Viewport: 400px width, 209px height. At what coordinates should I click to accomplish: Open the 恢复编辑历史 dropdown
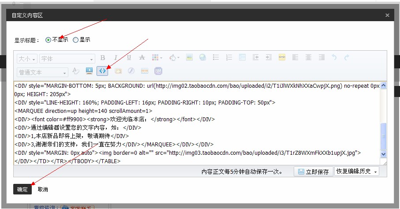[x=357, y=172]
